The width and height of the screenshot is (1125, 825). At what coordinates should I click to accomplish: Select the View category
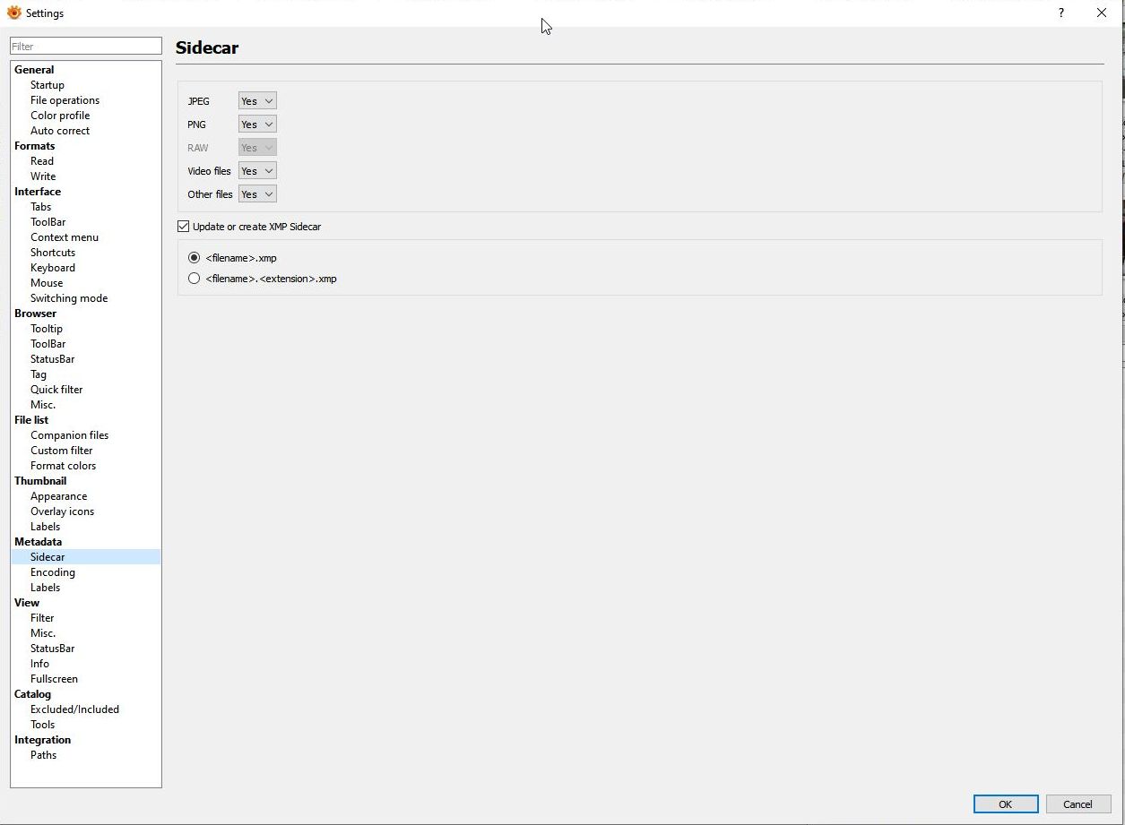(27, 603)
